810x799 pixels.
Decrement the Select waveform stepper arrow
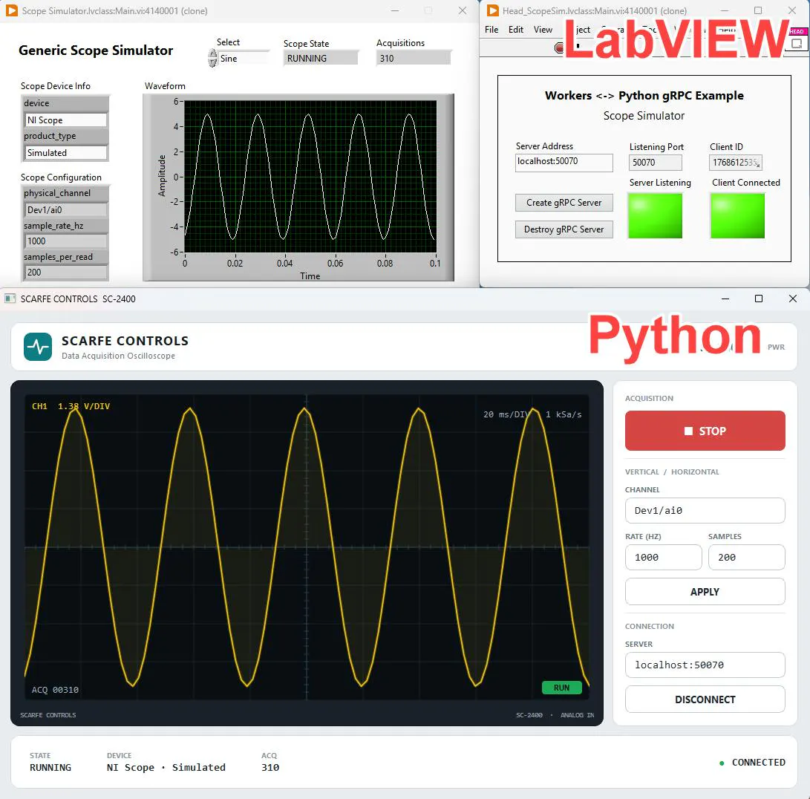click(x=212, y=62)
